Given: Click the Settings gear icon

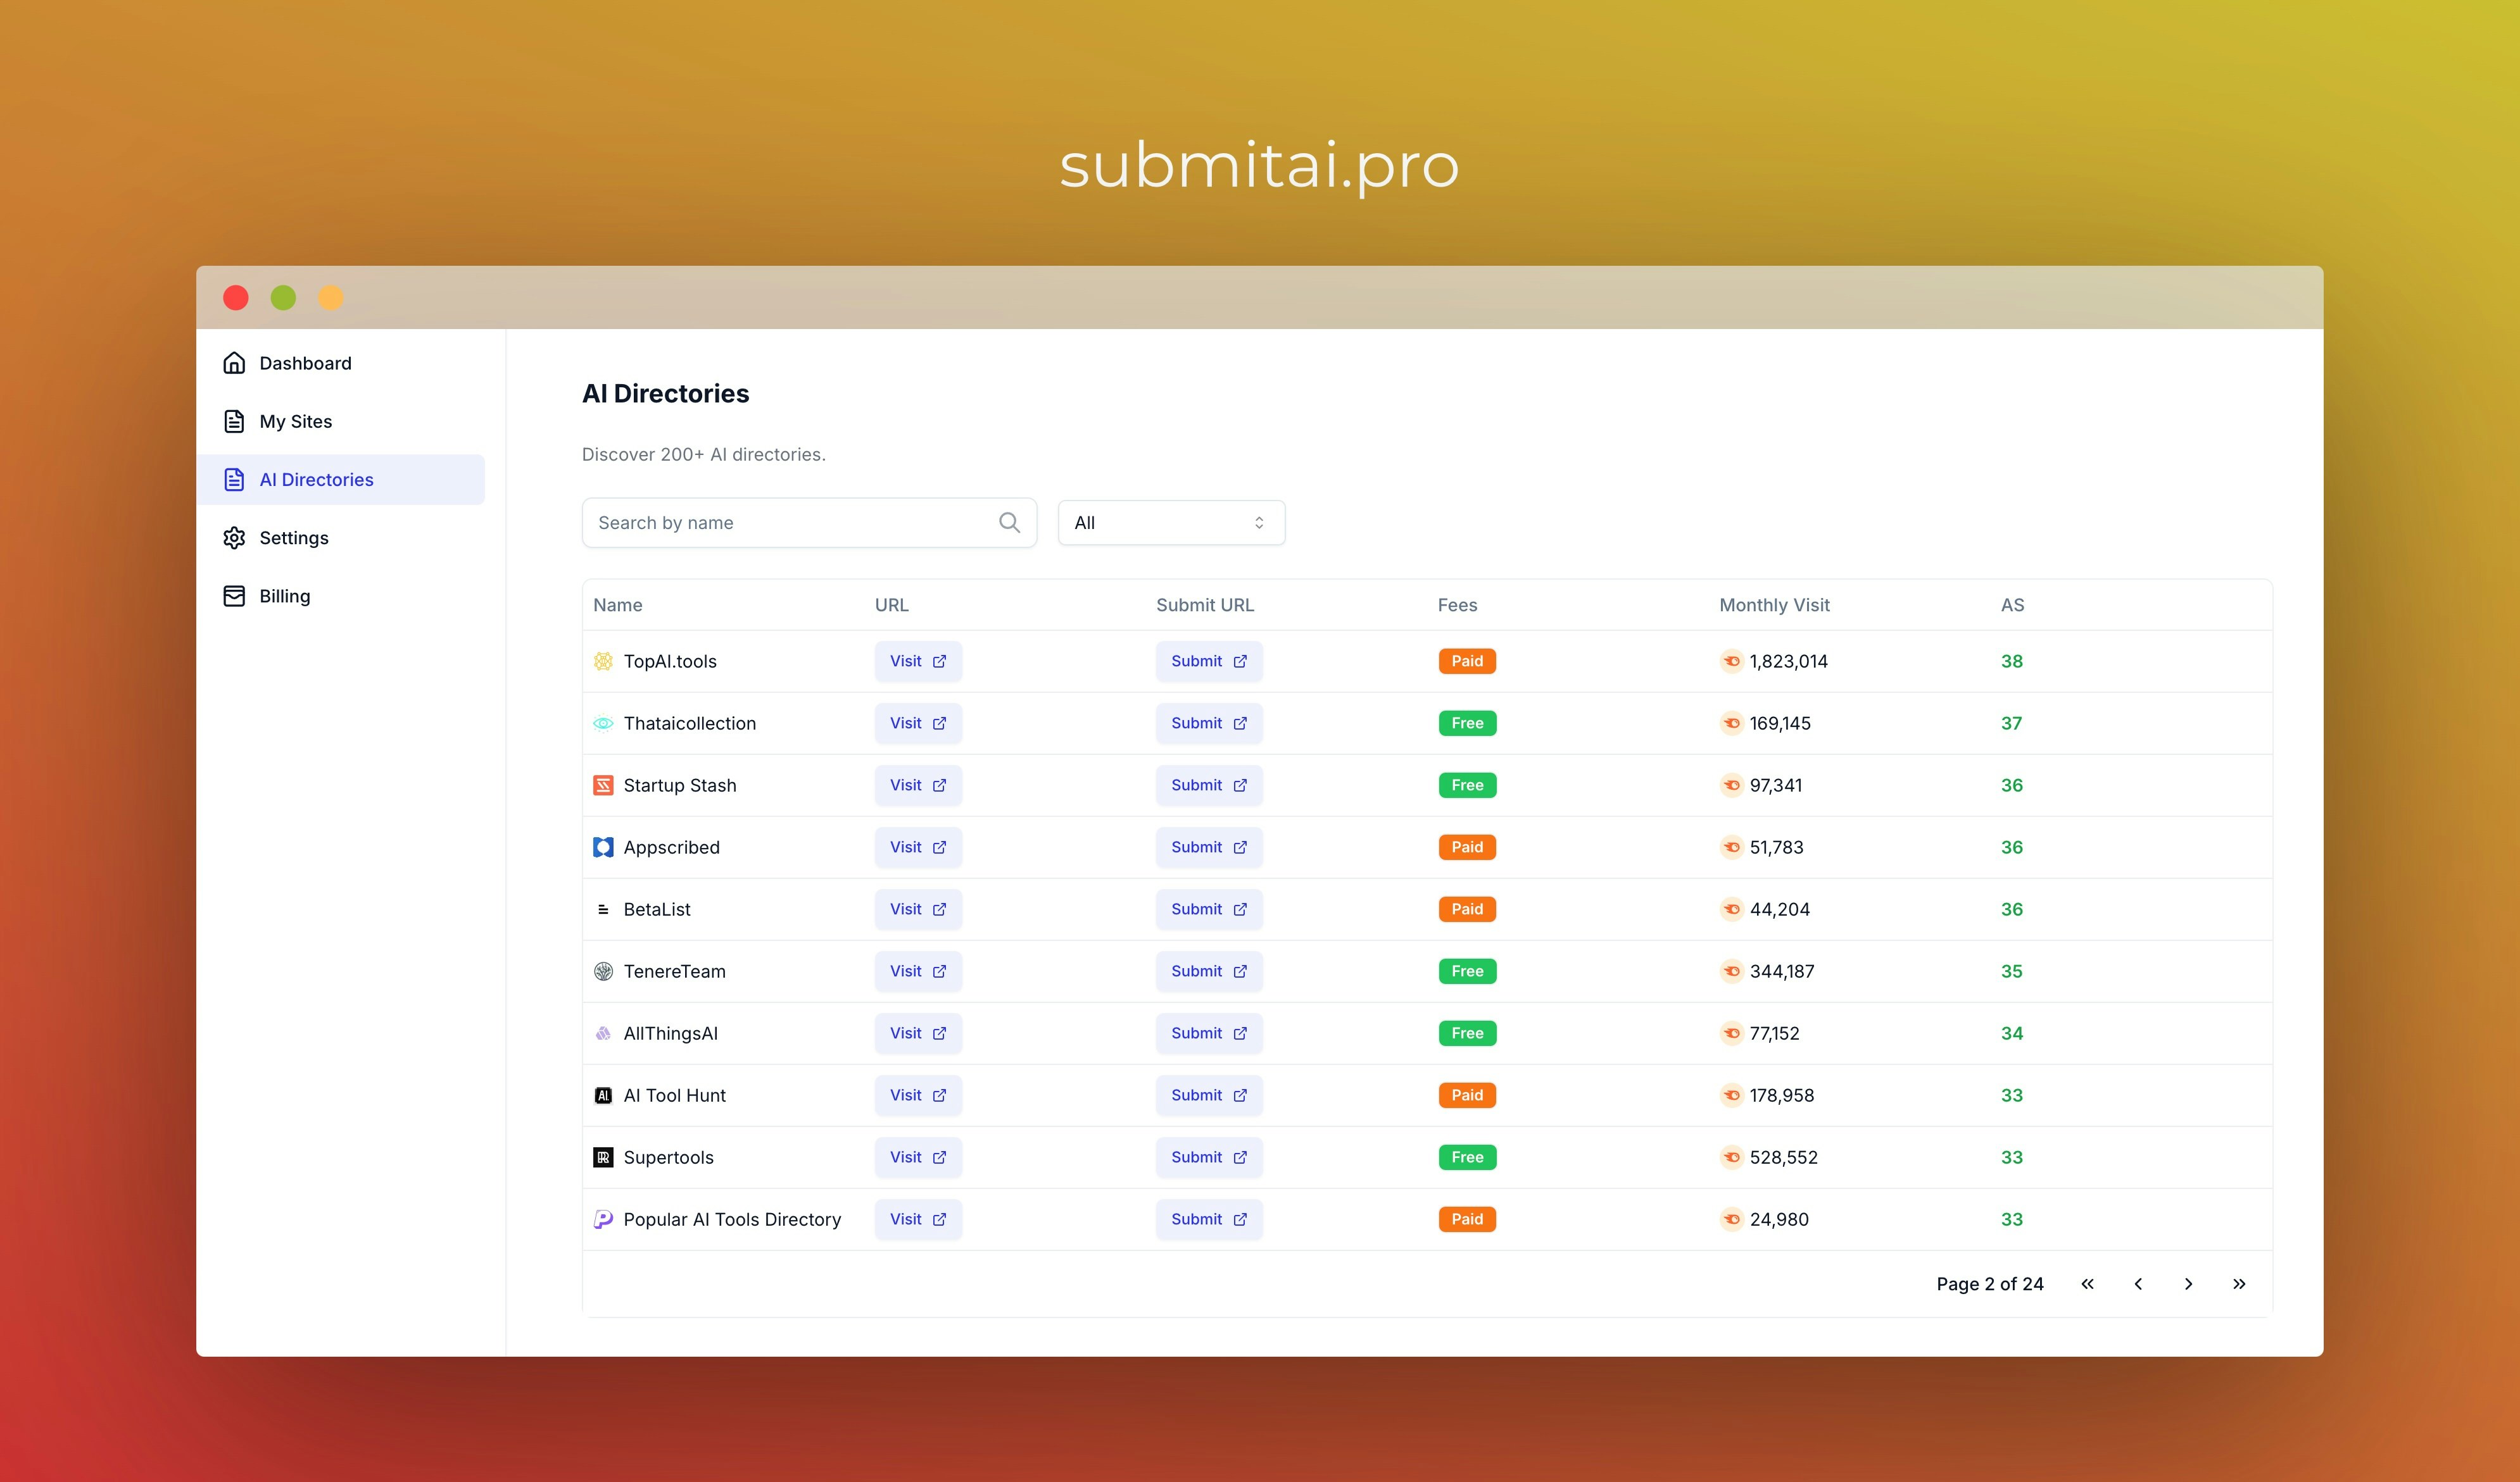Looking at the screenshot, I should 234,538.
